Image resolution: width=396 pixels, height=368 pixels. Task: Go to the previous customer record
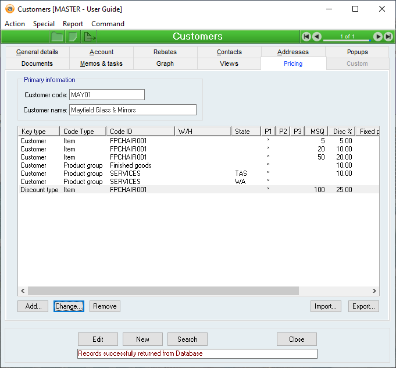point(317,37)
